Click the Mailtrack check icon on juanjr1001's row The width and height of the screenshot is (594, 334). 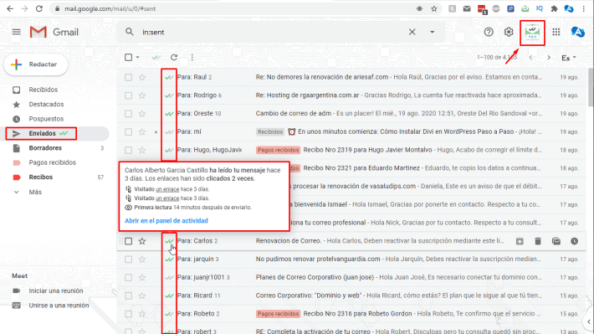(x=169, y=278)
